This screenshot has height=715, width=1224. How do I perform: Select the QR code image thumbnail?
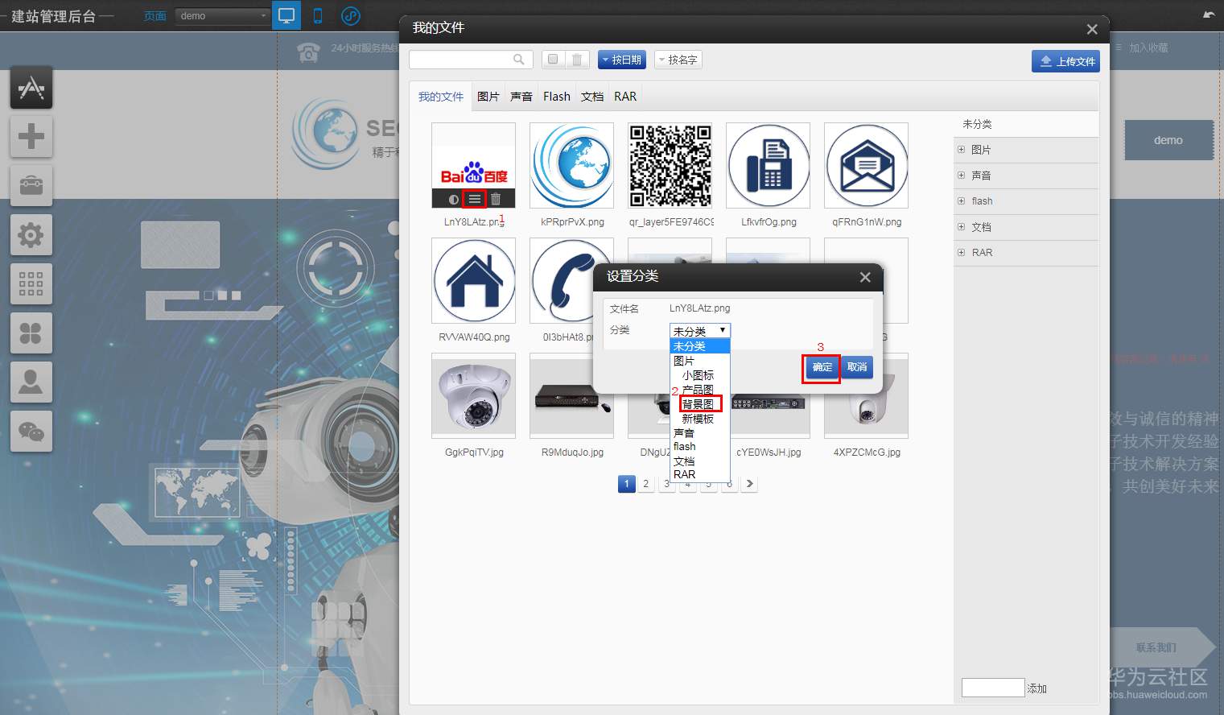point(670,165)
